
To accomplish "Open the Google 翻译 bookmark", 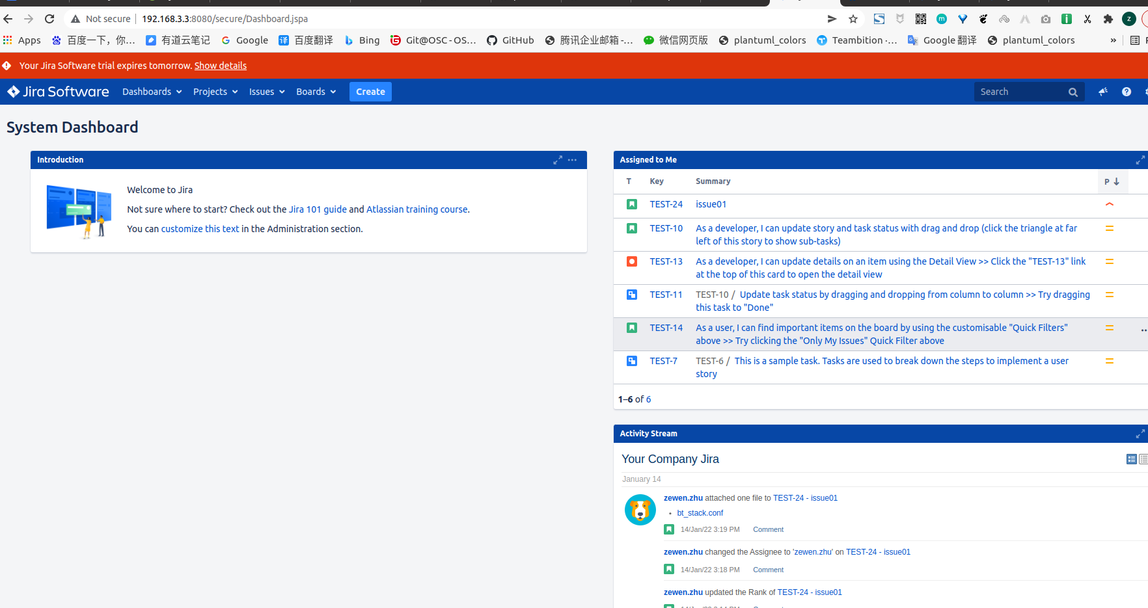I will 942,40.
